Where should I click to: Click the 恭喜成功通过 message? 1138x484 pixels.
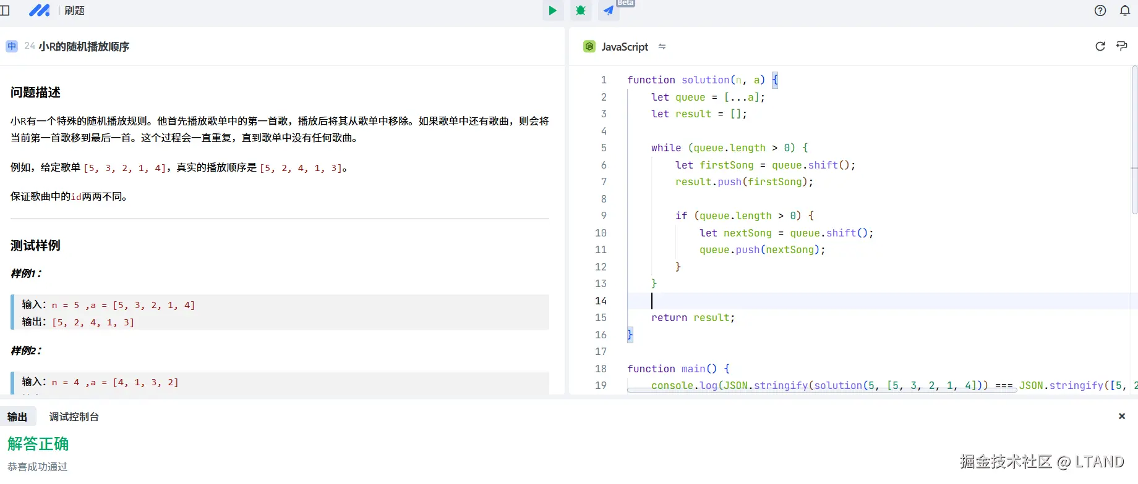point(37,467)
